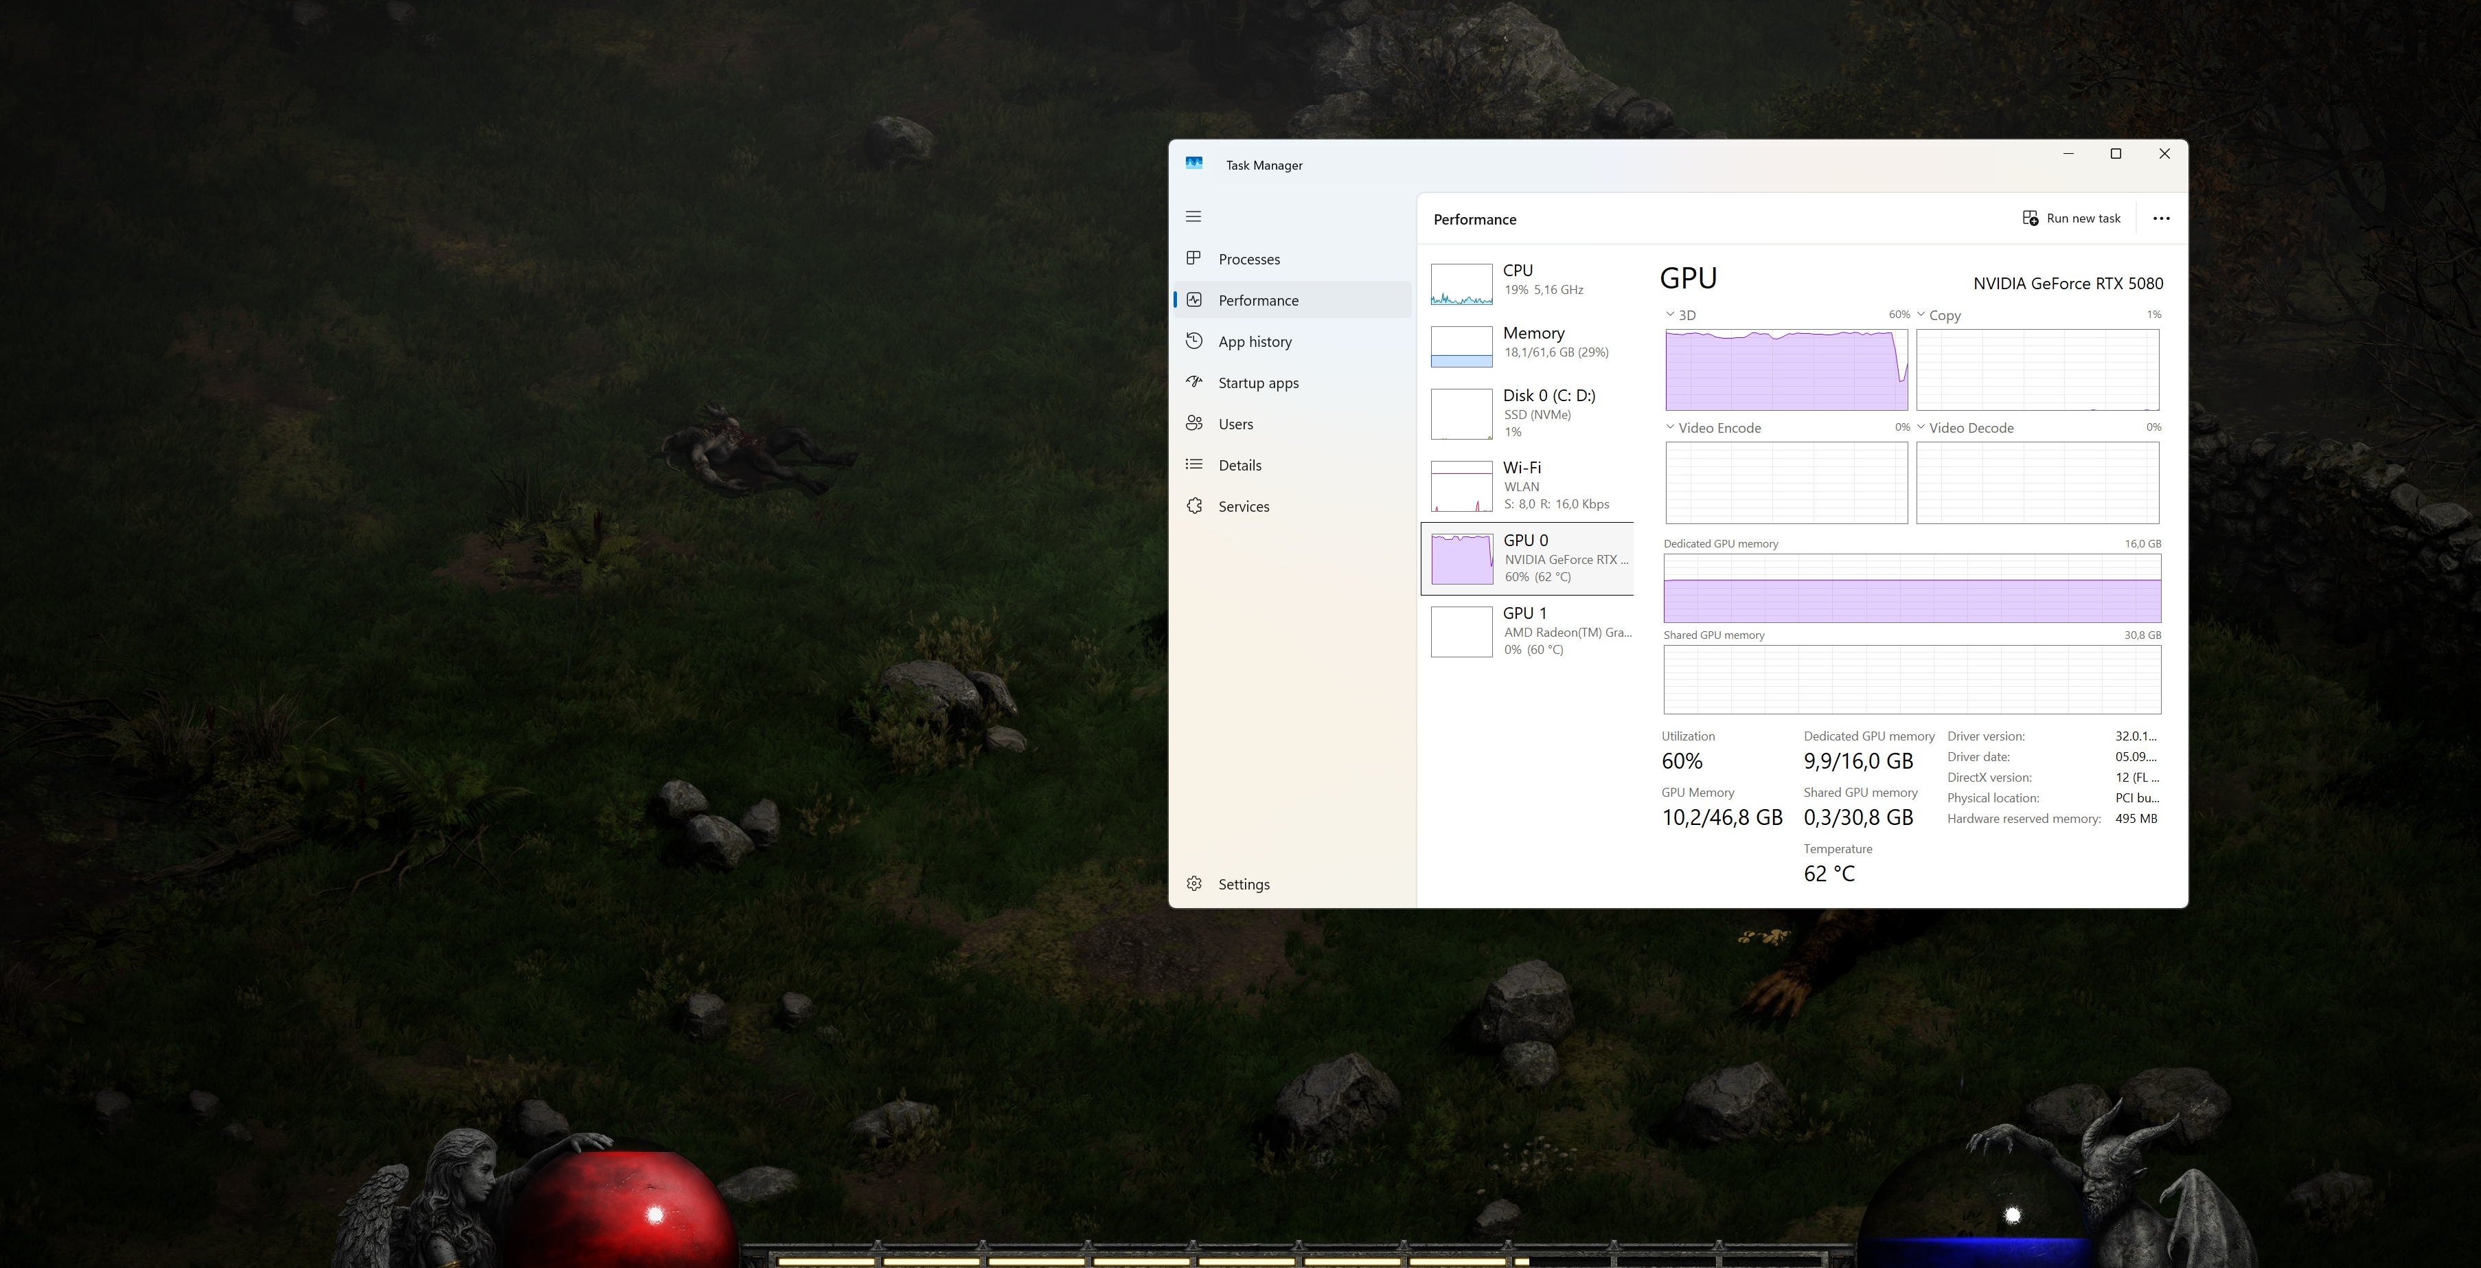The image size is (2481, 1268).
Task: Click the Details list icon
Action: (1193, 464)
